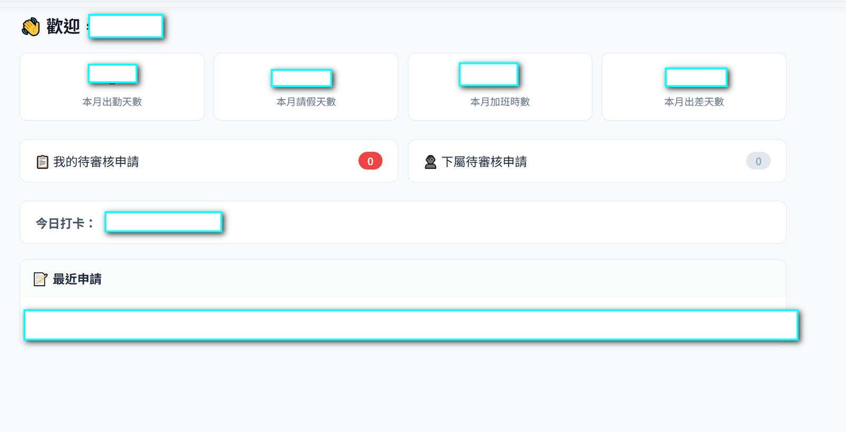Click the 歡迎 greeting text
The height and width of the screenshot is (432, 846).
[63, 26]
